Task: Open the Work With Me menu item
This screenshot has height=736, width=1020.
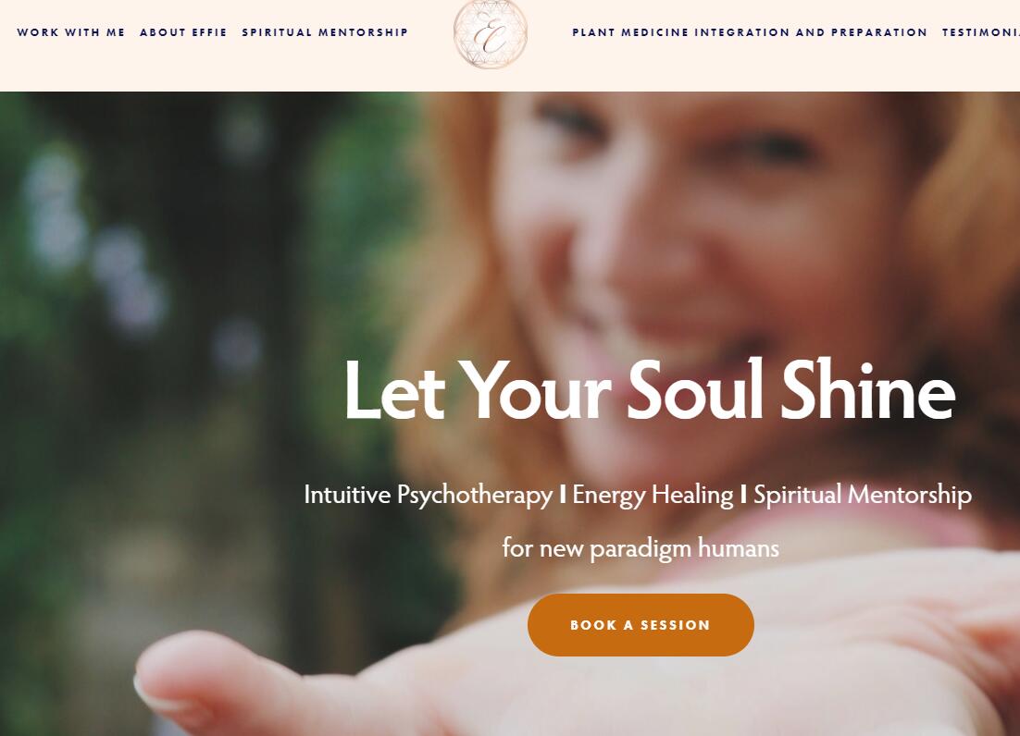Action: click(x=71, y=32)
